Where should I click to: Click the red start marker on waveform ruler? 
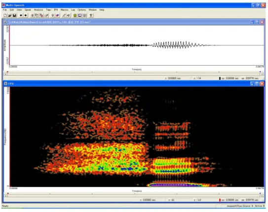7,72
